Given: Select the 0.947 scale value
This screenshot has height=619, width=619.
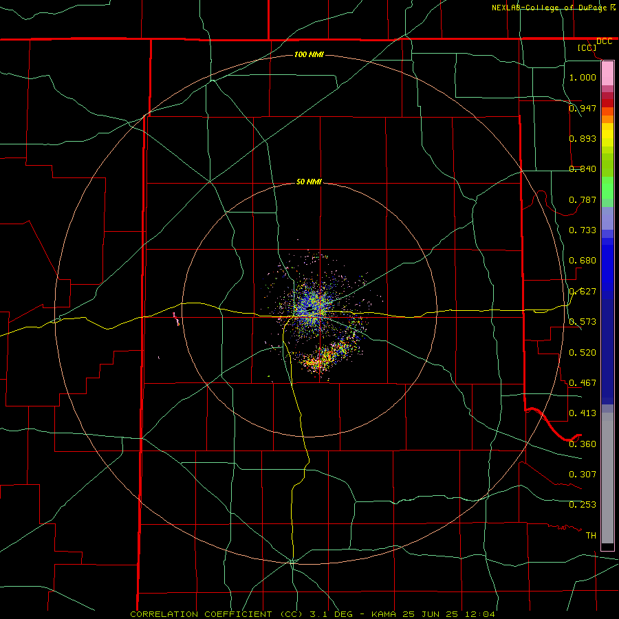Looking at the screenshot, I should 583,108.
